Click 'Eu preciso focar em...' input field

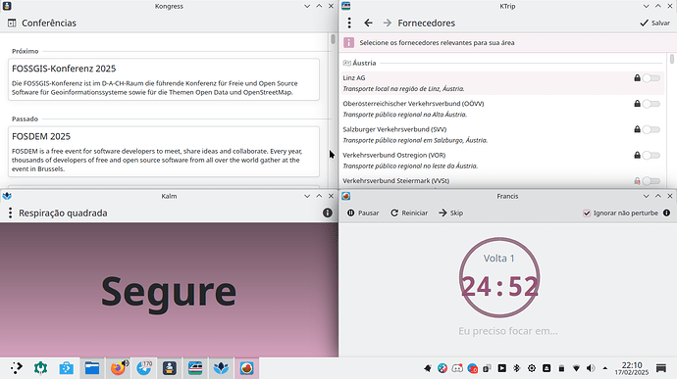point(508,331)
